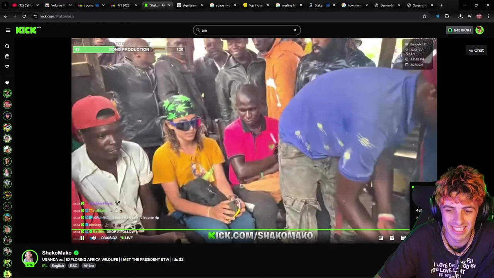Open the user profile avatar menu

point(480,30)
